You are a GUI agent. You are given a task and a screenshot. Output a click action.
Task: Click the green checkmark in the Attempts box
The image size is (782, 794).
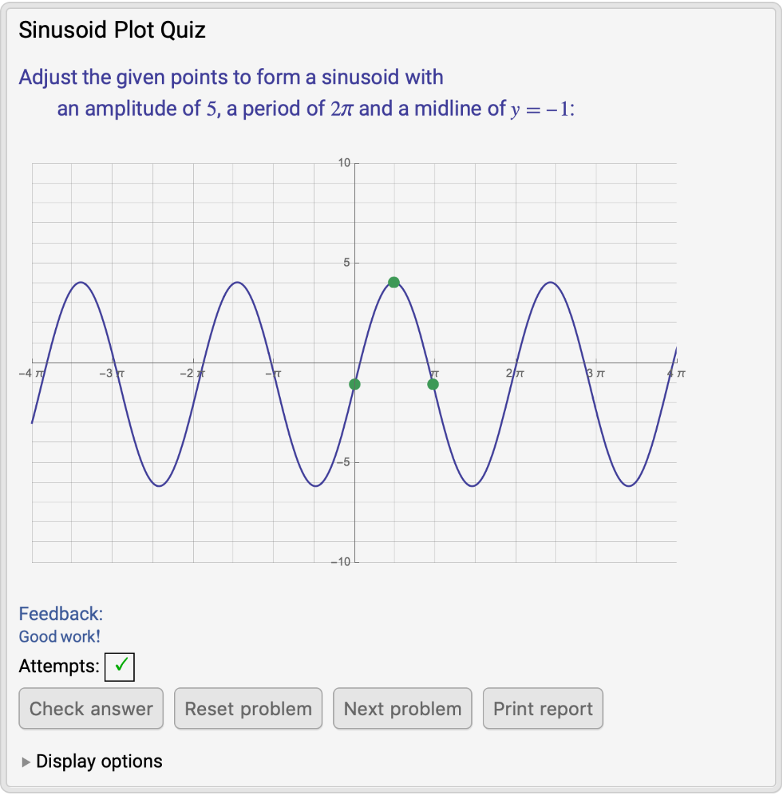point(120,666)
